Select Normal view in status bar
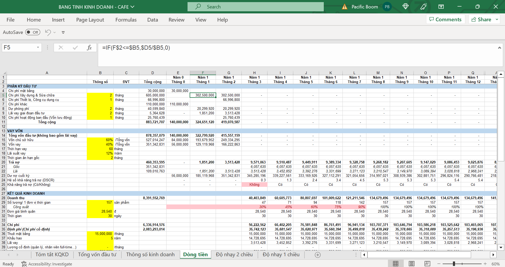 (x=396, y=264)
